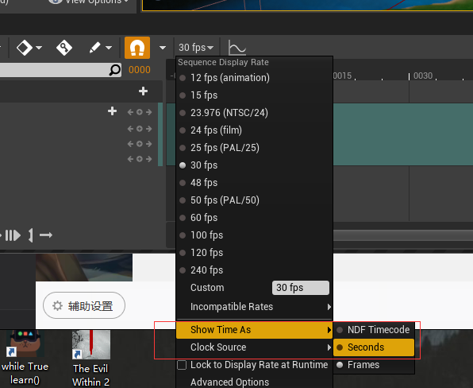Click the diamond keyframe options icon

(x=24, y=48)
